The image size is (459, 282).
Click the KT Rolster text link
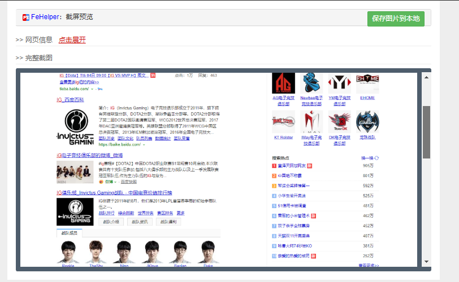point(283,138)
